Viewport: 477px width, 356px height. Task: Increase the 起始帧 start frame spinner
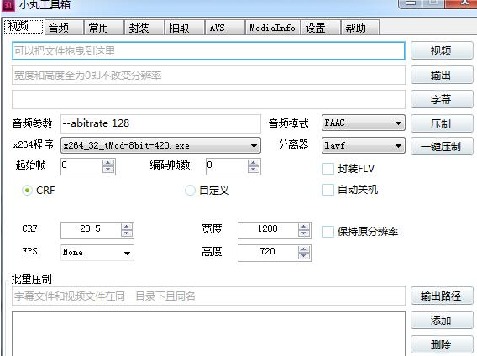point(108,163)
